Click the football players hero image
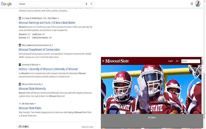206x129 pixels. pyautogui.click(x=151, y=89)
